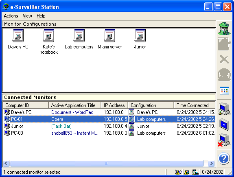The width and height of the screenshot is (234, 177).
Task: Open the Help menu
Action: [x=41, y=16]
